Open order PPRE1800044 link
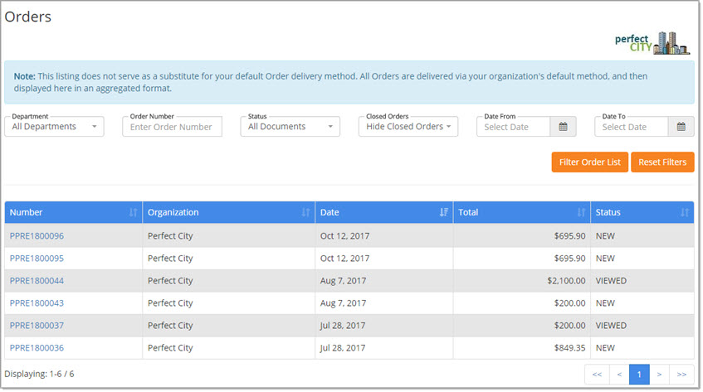Screen dimensions: 703x392 click(37, 281)
